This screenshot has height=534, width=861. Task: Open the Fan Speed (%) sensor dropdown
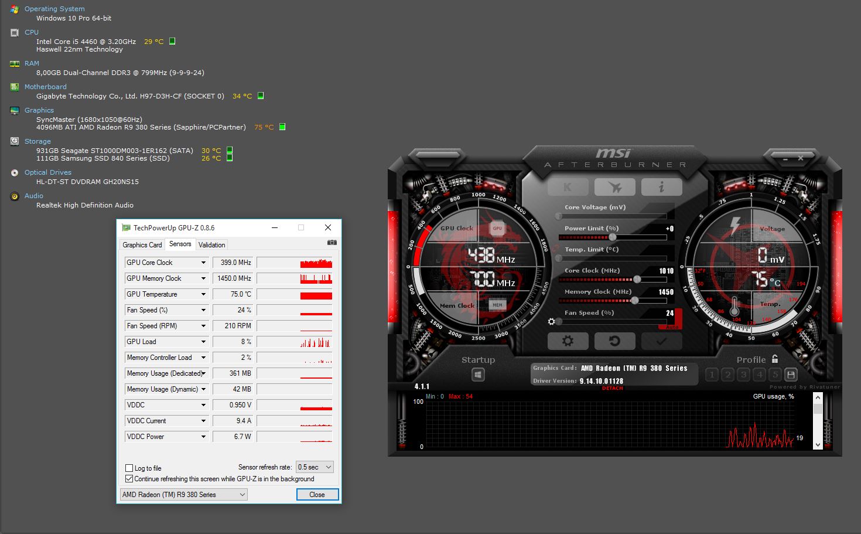coord(203,310)
